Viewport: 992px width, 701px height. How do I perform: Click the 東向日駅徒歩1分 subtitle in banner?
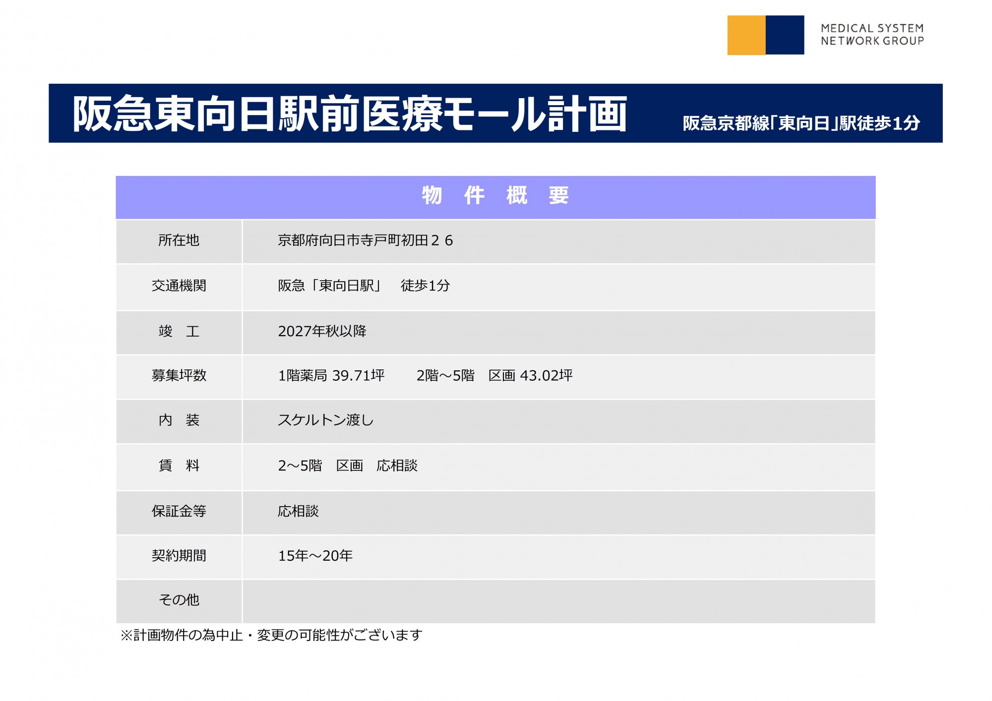pyautogui.click(x=801, y=123)
